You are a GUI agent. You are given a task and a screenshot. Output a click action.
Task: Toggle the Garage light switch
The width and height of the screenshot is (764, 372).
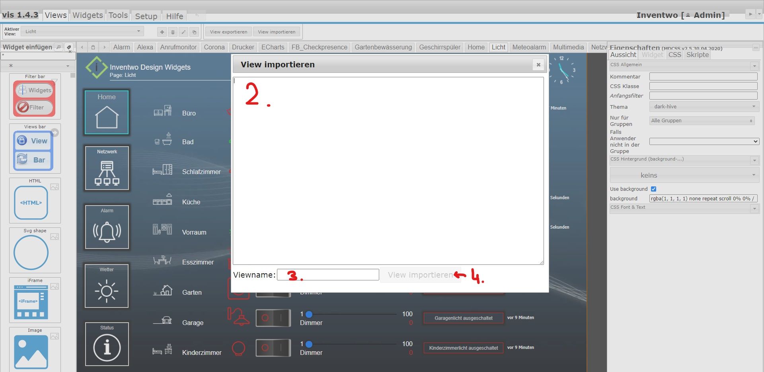[273, 318]
